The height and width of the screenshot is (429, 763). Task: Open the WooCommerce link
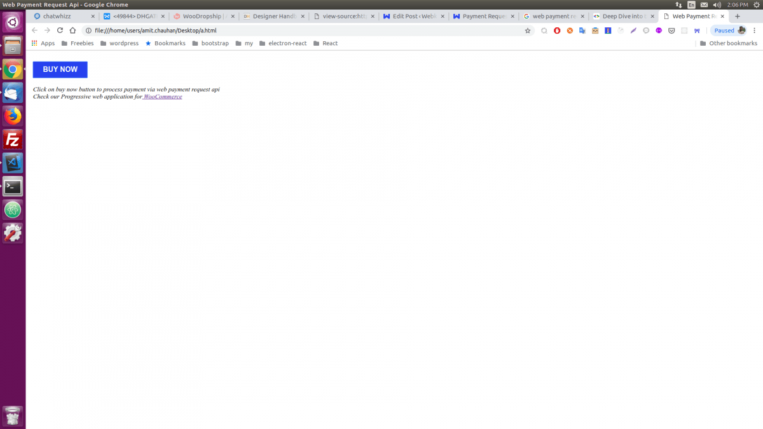pos(162,97)
